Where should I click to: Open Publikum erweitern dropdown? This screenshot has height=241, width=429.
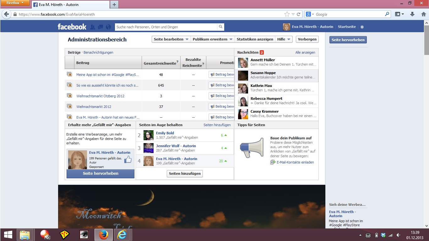[x=213, y=39]
